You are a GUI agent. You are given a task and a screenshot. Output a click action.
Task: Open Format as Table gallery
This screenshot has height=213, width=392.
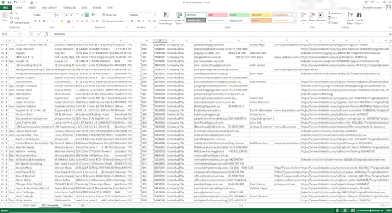click(x=179, y=18)
